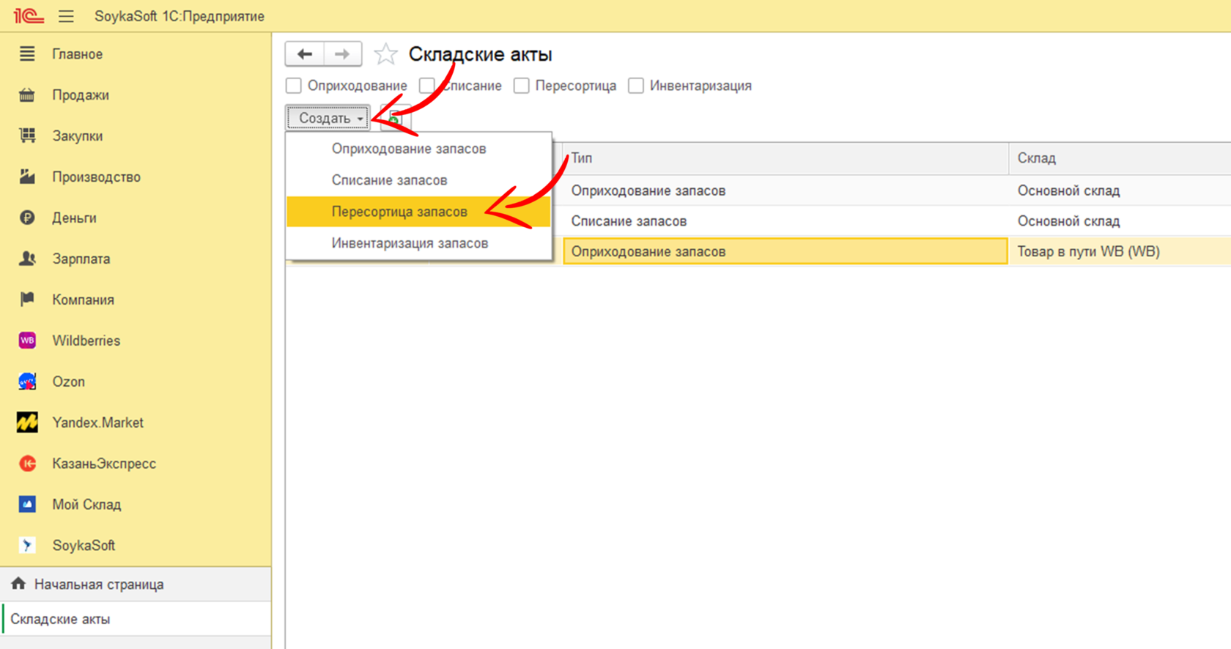Screen dimensions: 1231x649
Task: Open the people icon for Зарплата
Action: point(27,259)
